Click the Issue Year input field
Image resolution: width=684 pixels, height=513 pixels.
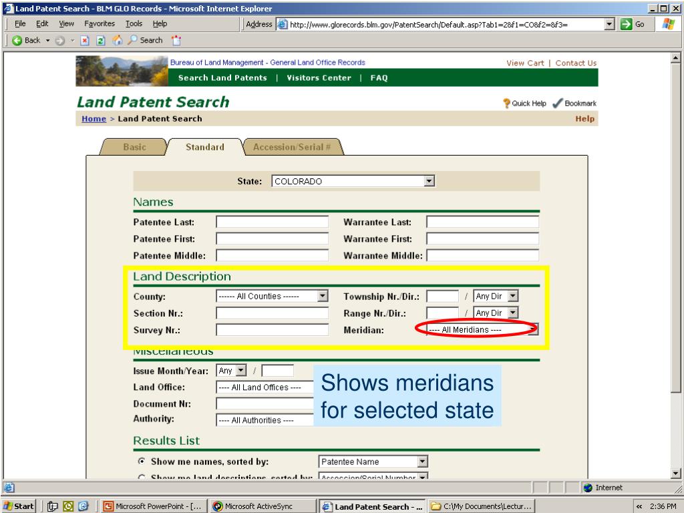pos(277,370)
